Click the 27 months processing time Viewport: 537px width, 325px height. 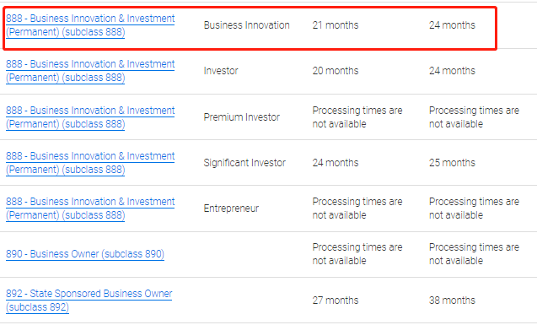(336, 301)
